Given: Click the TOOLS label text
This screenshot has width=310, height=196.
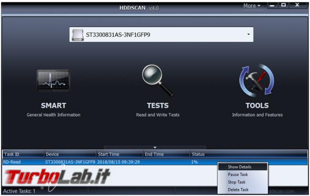Looking at the screenshot, I should click(x=257, y=106).
